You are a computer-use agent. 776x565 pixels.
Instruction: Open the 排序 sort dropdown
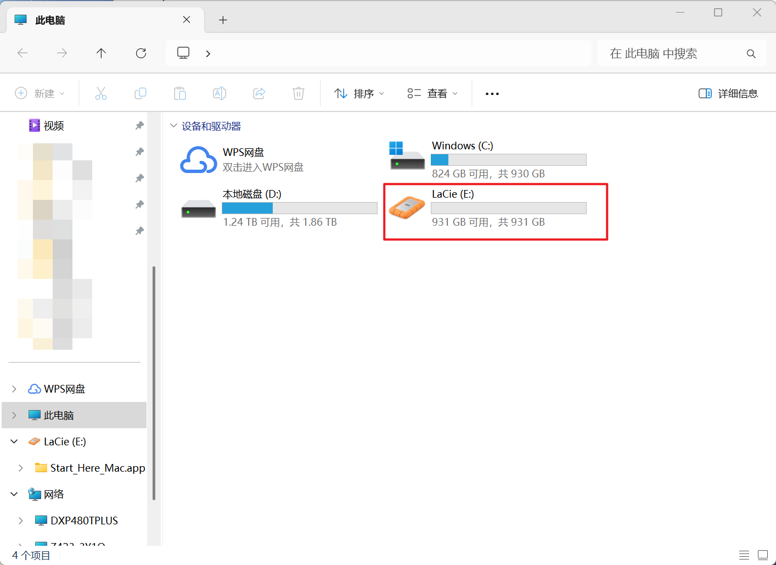(359, 93)
